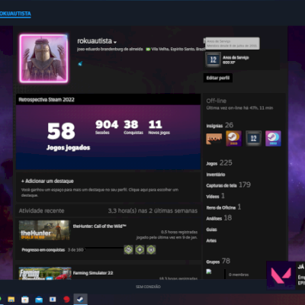Click the small blue badge icon under profile name
This screenshot has height=305, width=305.
click(80, 63)
